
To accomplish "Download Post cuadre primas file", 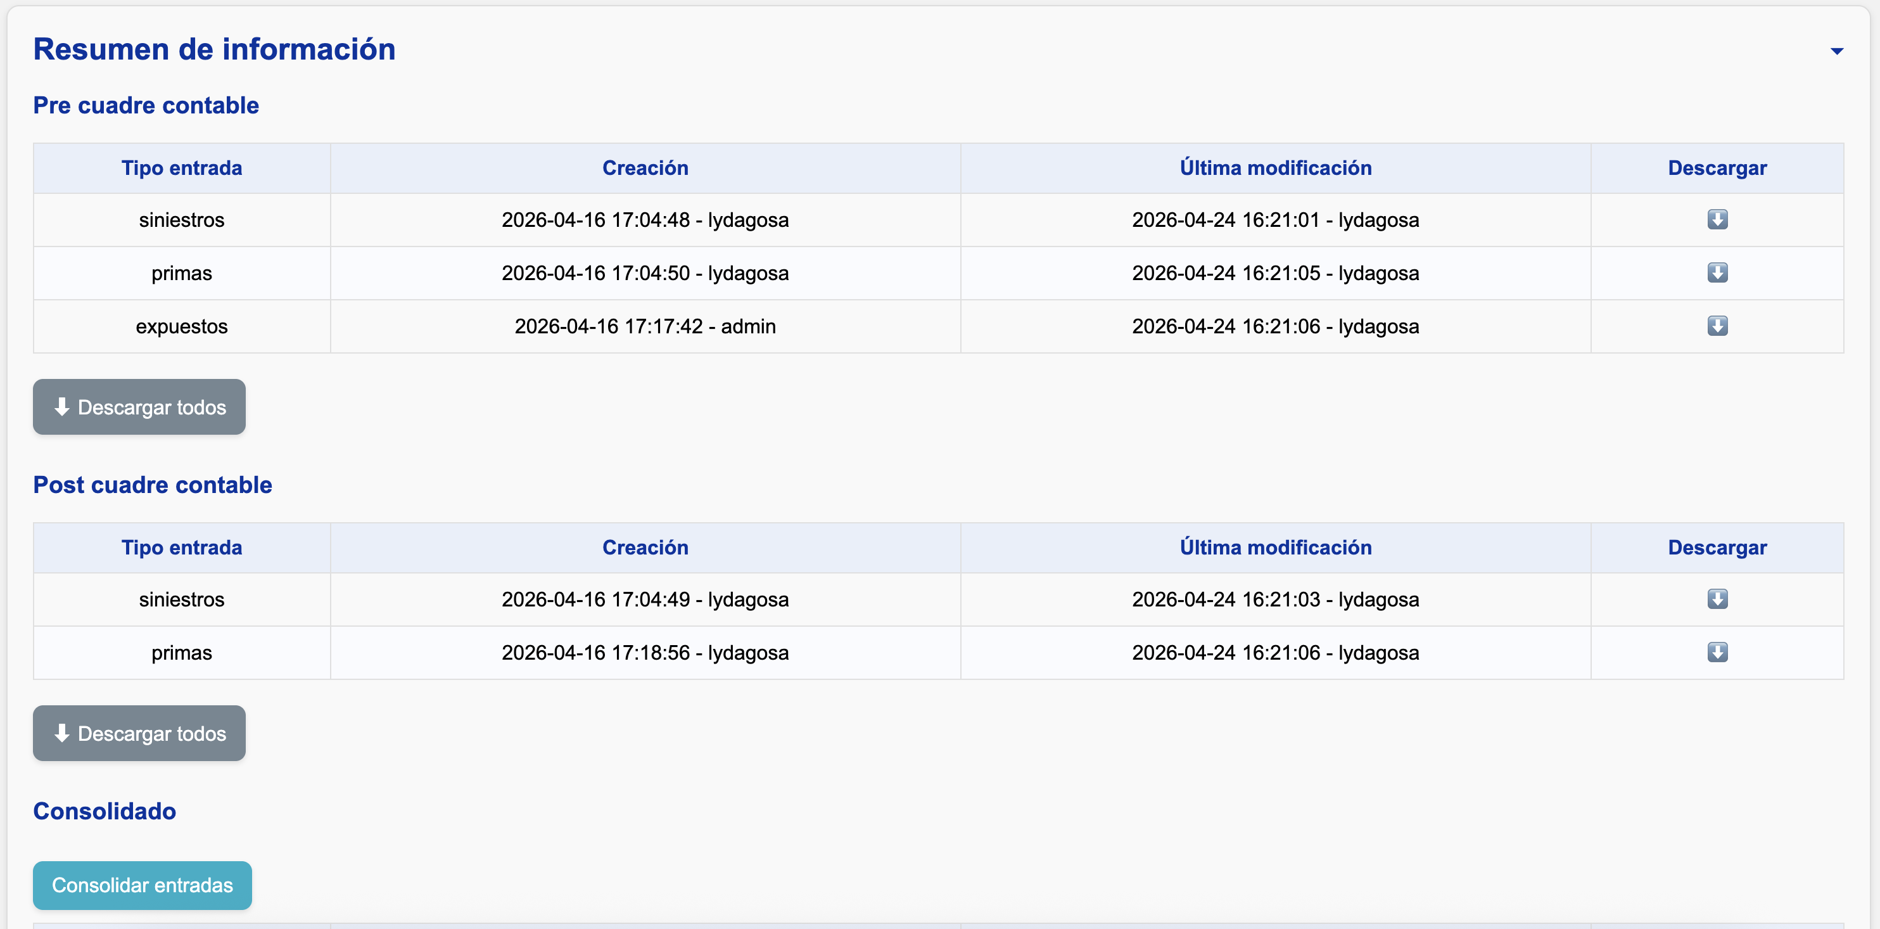I will pyautogui.click(x=1717, y=652).
